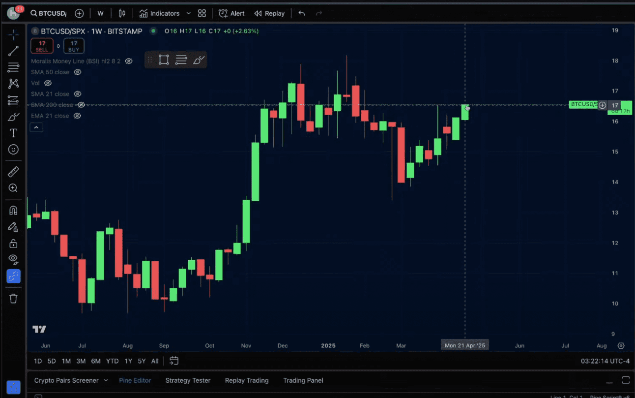The height and width of the screenshot is (398, 635).
Task: Open the chart patterns tool
Action: 13,84
